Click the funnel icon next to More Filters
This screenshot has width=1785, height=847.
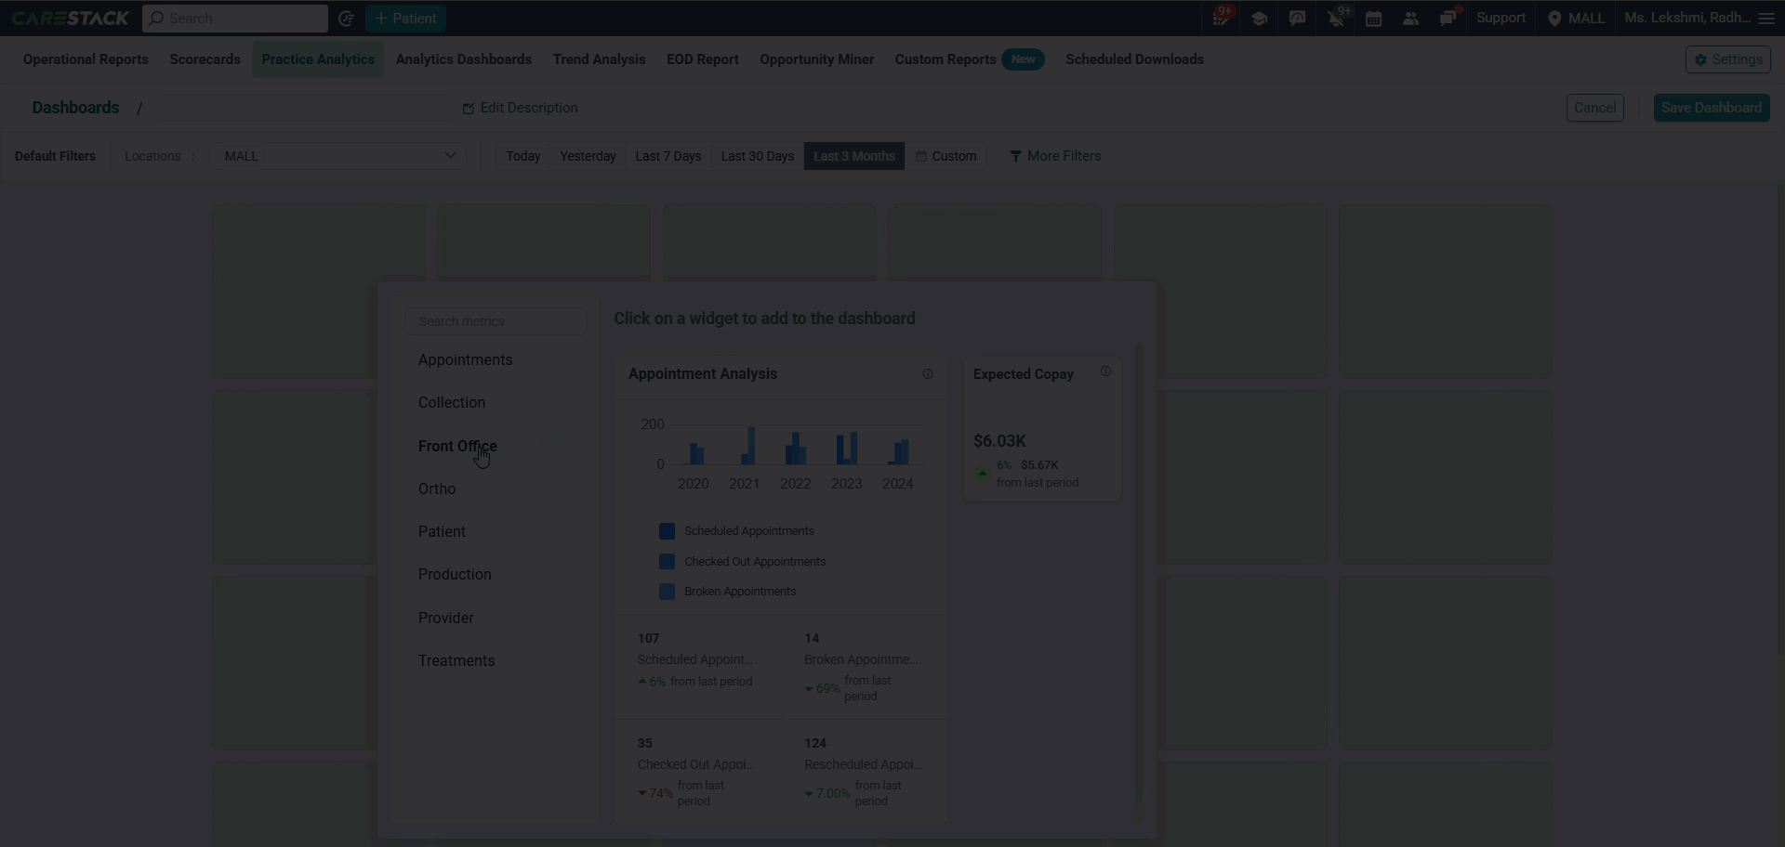1015,157
